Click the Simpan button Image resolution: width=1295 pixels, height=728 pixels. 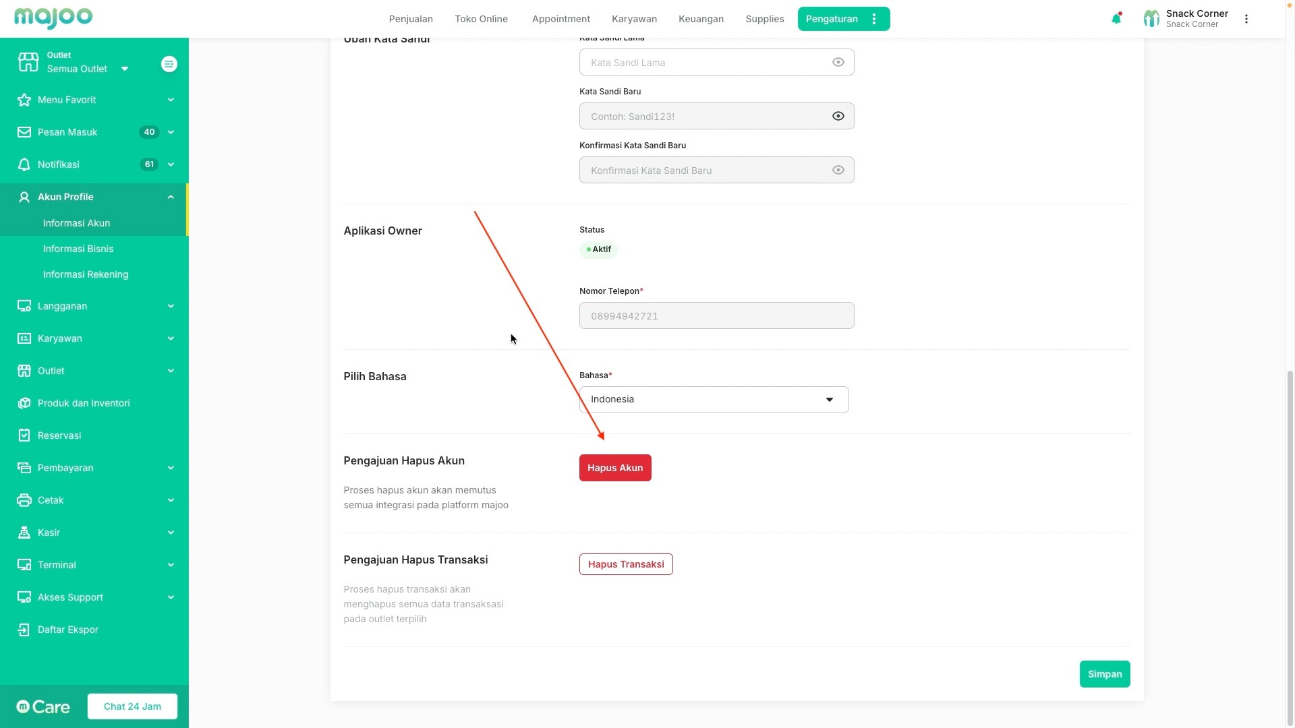tap(1104, 674)
